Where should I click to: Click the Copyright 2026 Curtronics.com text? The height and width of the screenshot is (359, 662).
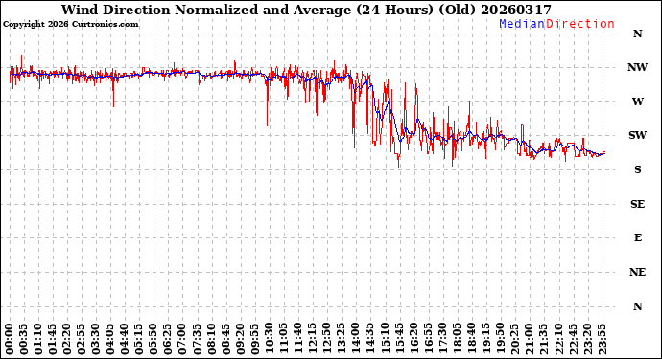coord(70,25)
